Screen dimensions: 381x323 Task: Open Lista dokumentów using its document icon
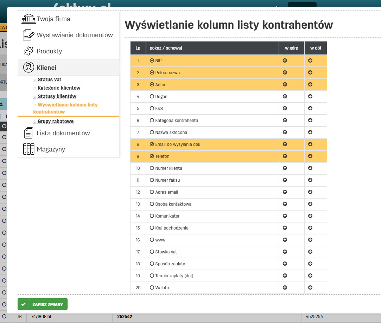click(28, 133)
